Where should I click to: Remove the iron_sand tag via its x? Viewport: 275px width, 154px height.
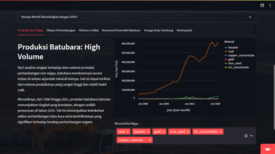pos(188,132)
